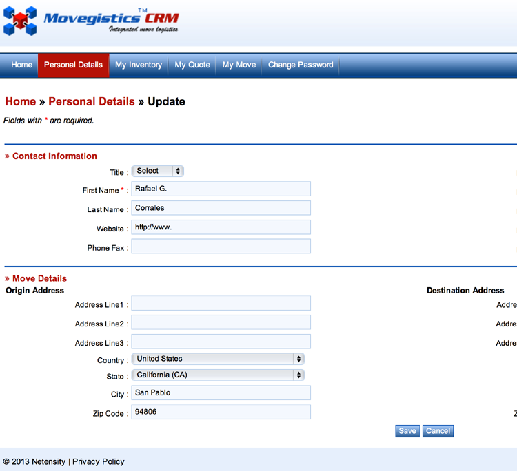
Task: Click the First Name field containing Rafael G.
Action: 221,189
